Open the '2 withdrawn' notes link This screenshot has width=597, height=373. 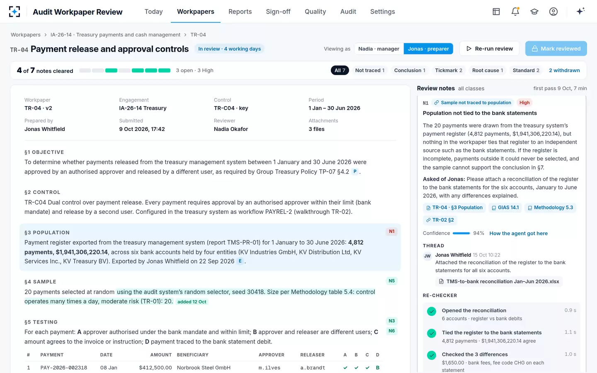[x=564, y=70]
